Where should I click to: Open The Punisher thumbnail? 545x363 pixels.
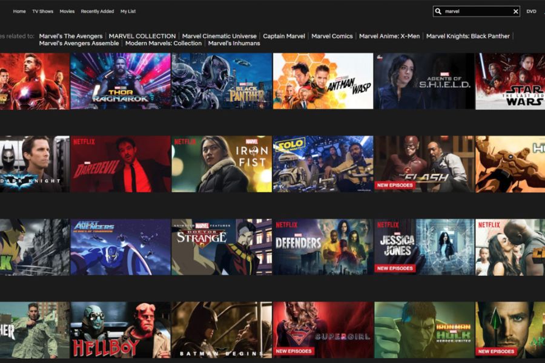(35, 330)
